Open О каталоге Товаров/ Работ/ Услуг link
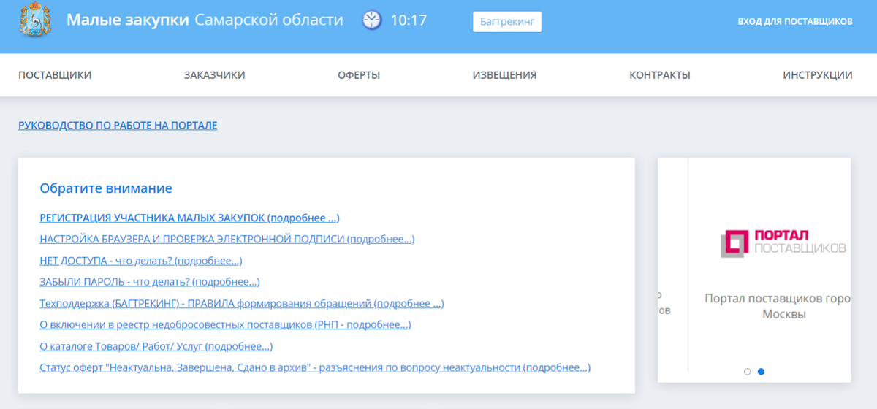This screenshot has width=877, height=409. pyautogui.click(x=156, y=346)
